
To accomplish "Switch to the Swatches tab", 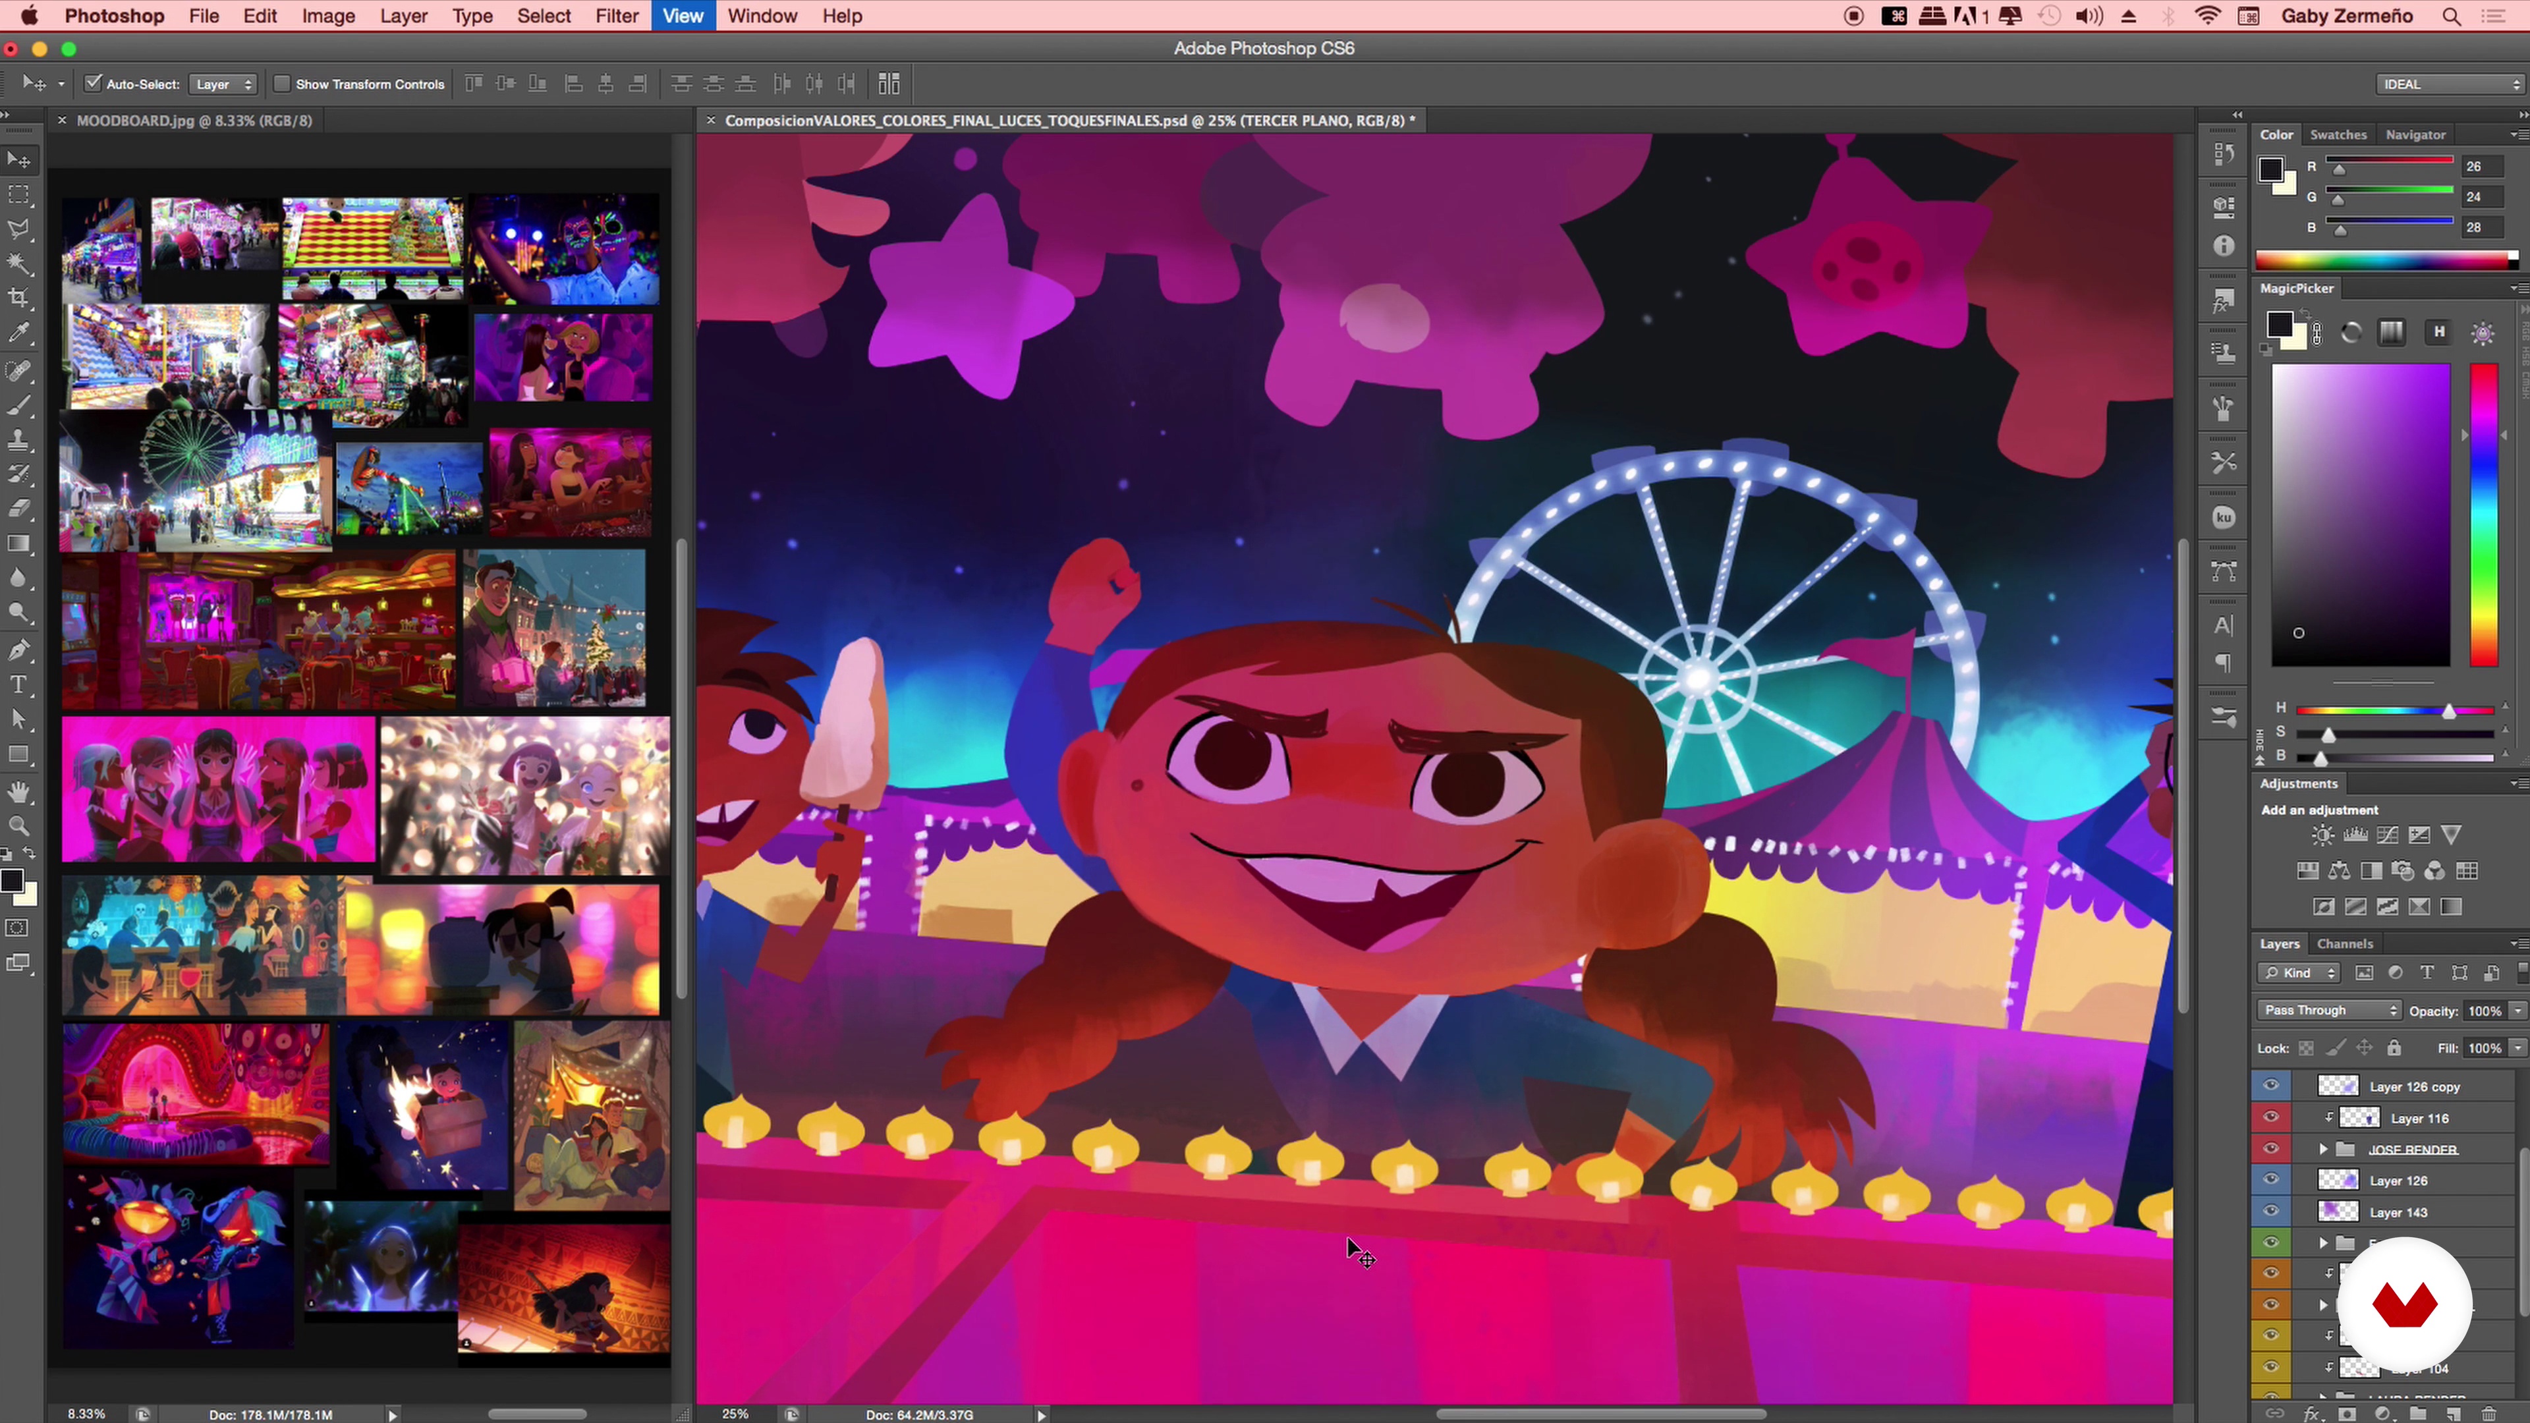I will tap(2338, 134).
